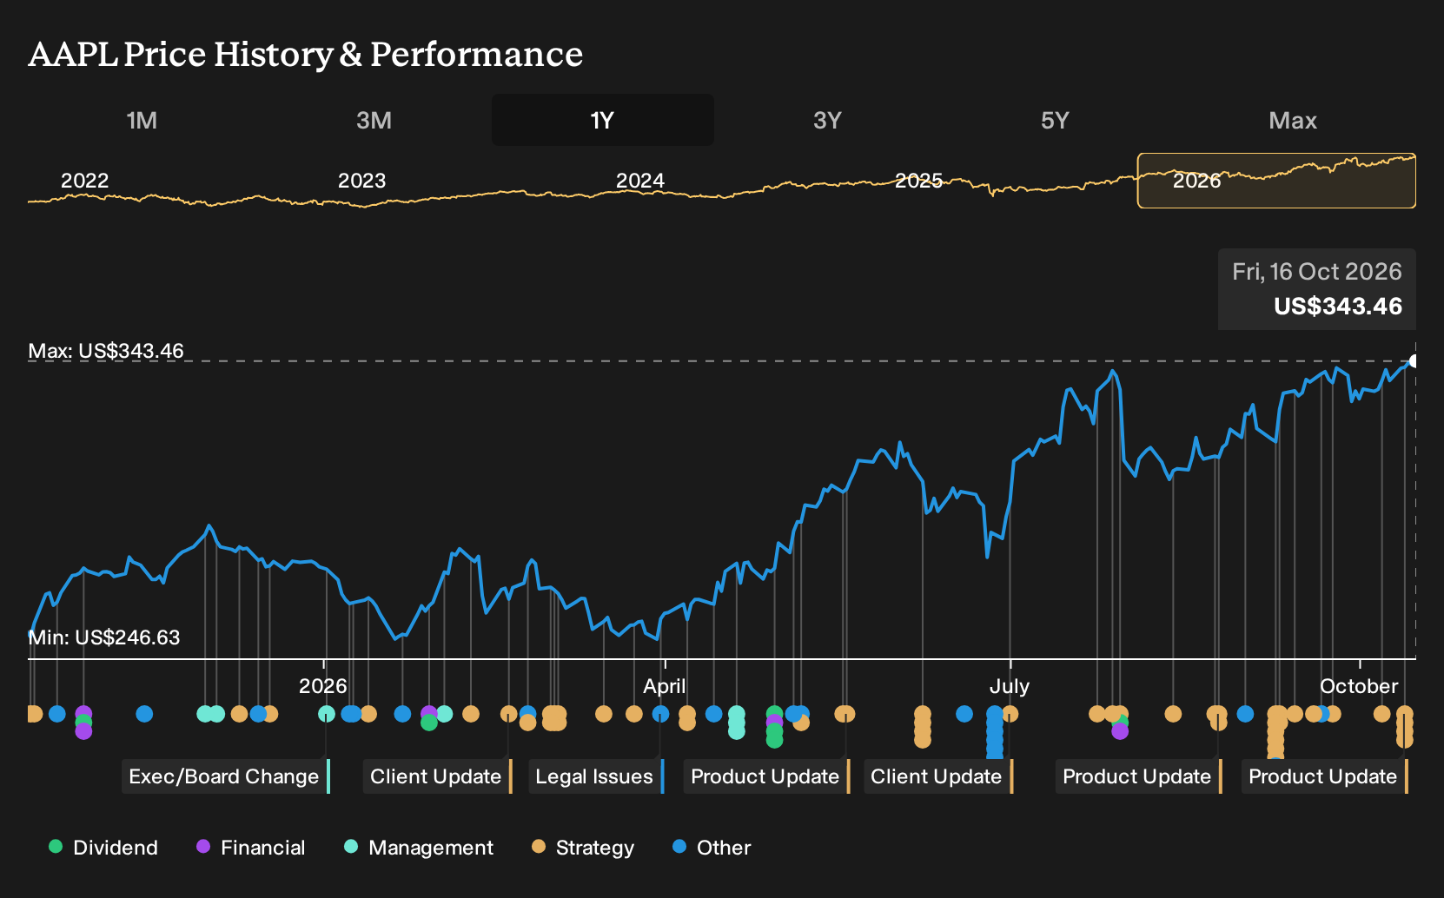Click the AAPL Price History & Performance title

point(306,54)
